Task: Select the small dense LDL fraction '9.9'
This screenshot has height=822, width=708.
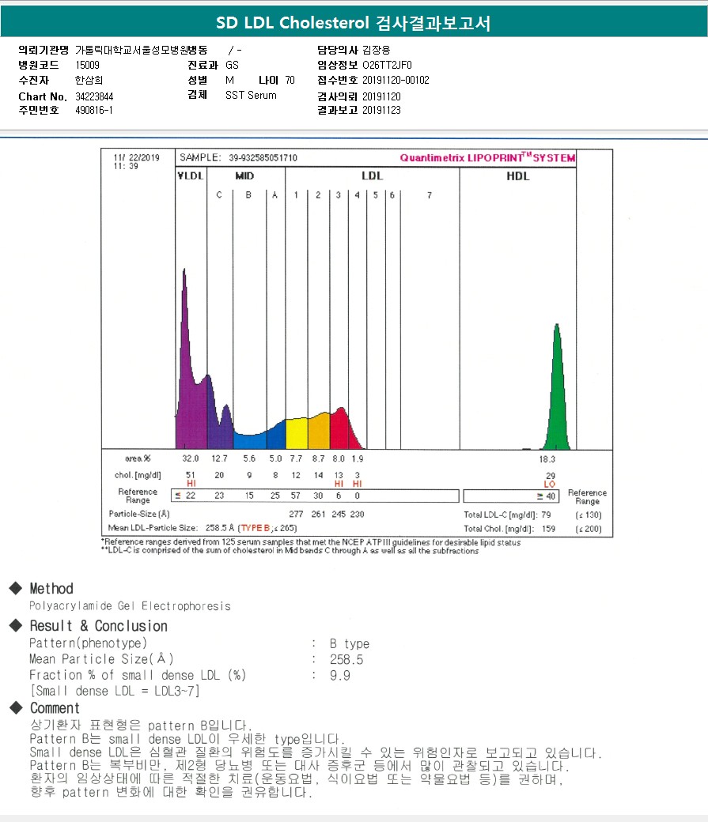Action: pos(340,675)
